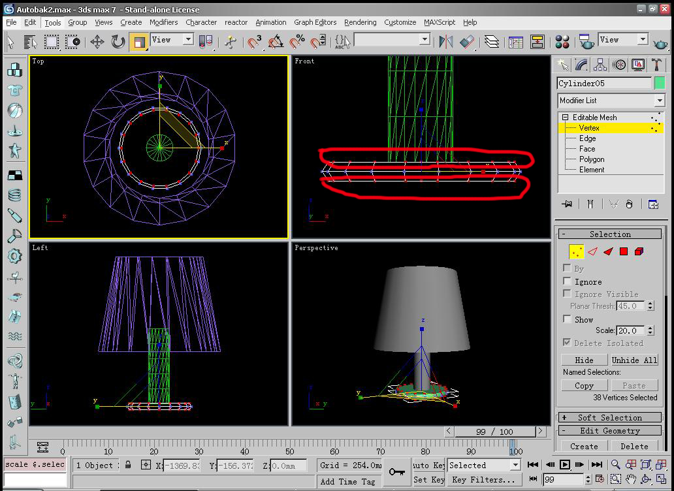Open Select by Name list tool
Screen dimensions: 674x491
[31, 42]
